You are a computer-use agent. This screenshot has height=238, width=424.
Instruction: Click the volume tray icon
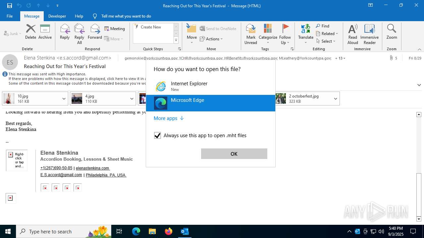(x=381, y=231)
